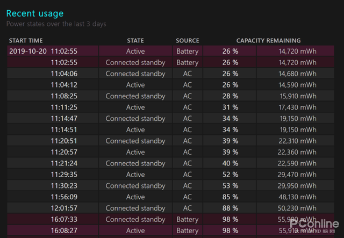Click the 11:20:51 start time entry
The width and height of the screenshot is (344, 238).
coord(64,141)
